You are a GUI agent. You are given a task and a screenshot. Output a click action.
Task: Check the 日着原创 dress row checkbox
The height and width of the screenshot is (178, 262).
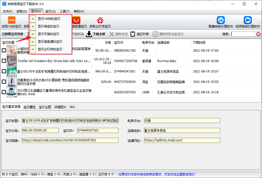[x=4, y=82]
